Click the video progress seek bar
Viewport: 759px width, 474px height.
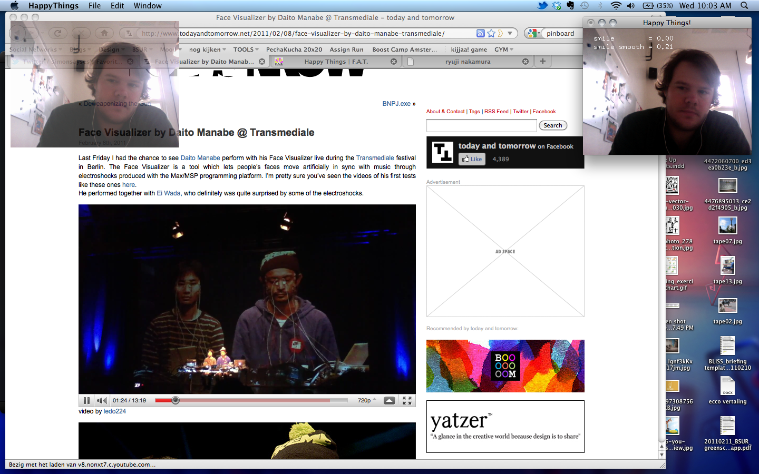click(251, 401)
